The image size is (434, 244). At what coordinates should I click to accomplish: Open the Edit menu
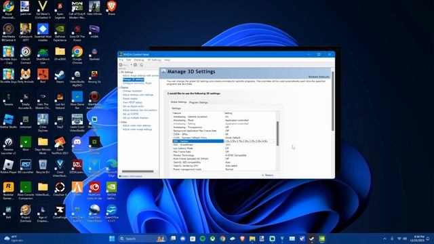point(129,60)
